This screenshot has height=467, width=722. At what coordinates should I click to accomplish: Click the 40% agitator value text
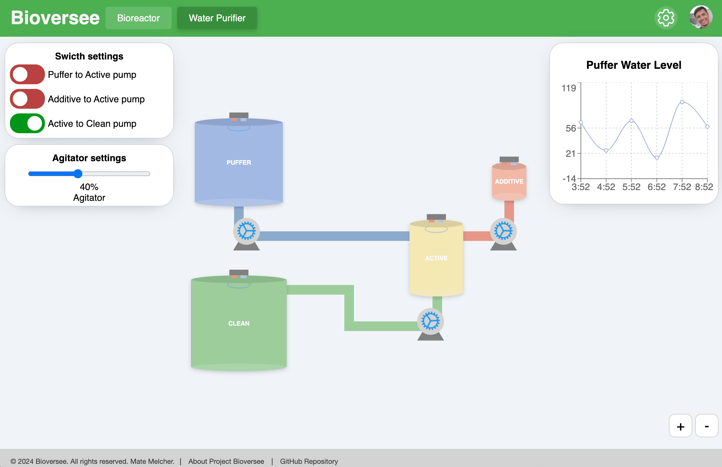click(x=89, y=187)
